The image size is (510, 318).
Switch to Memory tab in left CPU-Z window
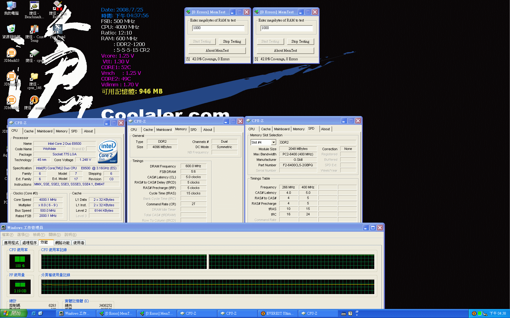(62, 131)
